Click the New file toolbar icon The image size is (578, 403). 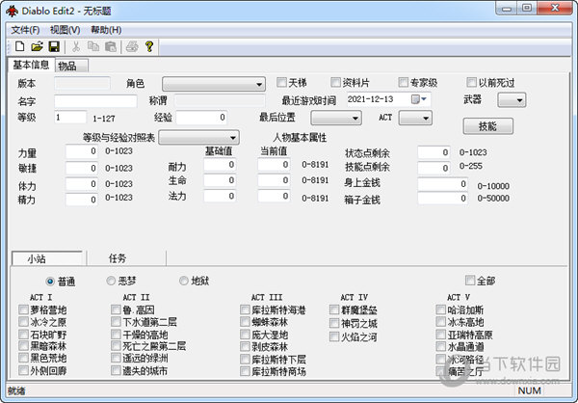coord(19,46)
